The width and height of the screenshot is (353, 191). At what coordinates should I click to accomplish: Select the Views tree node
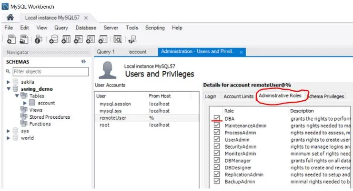pos(36,110)
